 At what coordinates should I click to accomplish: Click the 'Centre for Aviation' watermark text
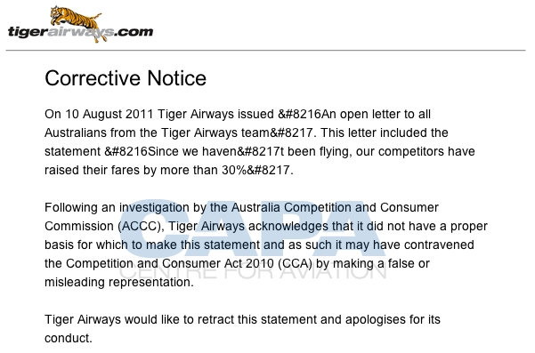253,270
